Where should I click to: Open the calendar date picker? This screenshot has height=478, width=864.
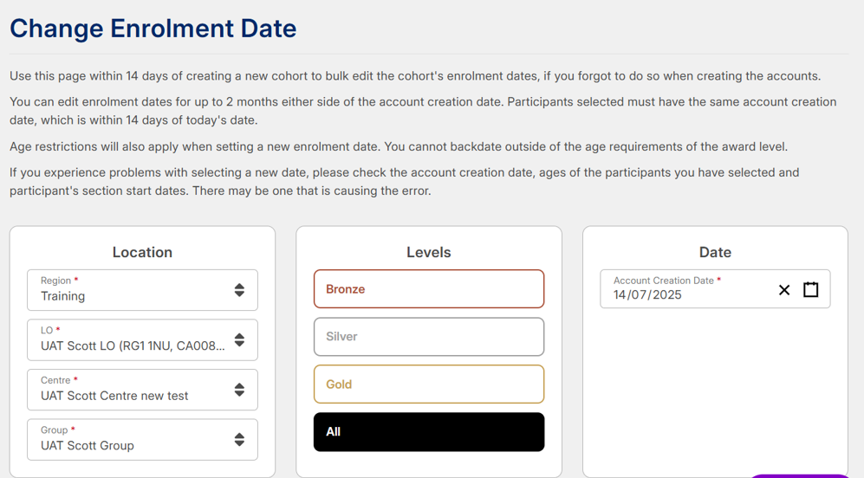pos(811,290)
